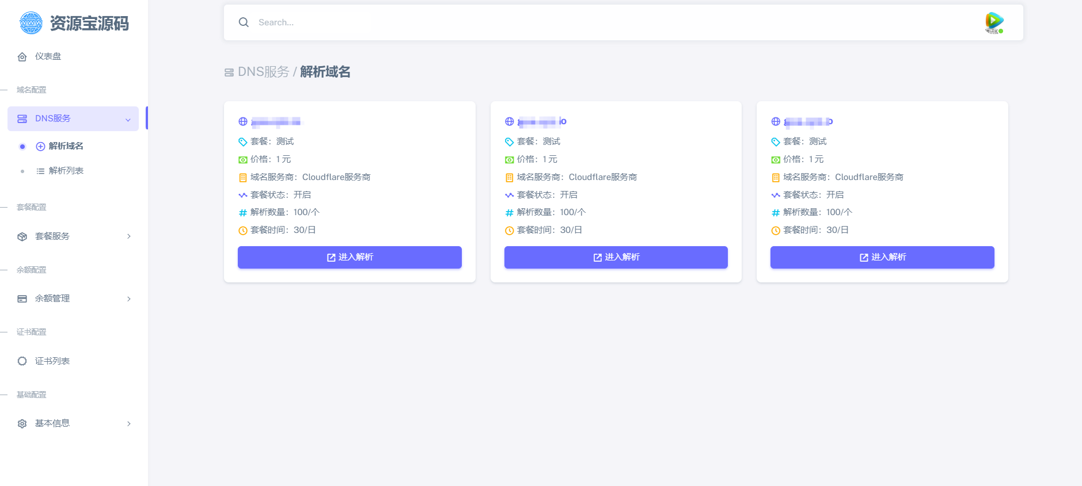
Task: Click the magnifier search icon
Action: coord(244,22)
